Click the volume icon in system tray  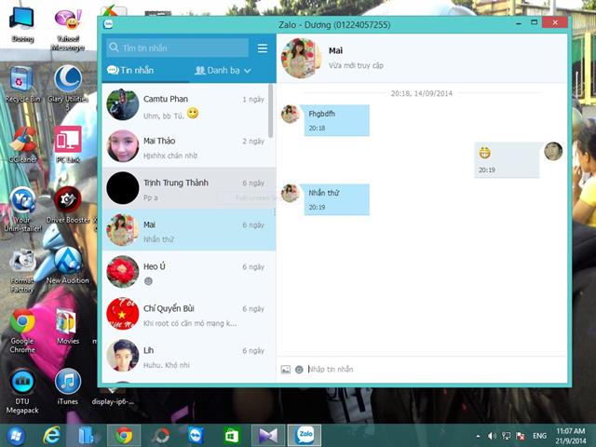pos(492,436)
